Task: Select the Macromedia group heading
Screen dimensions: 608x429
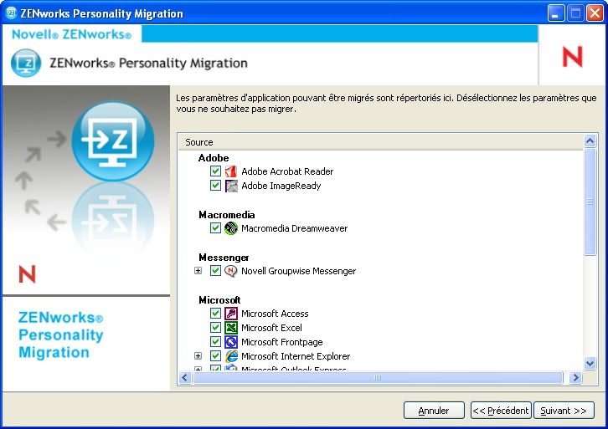Action: pos(226,215)
